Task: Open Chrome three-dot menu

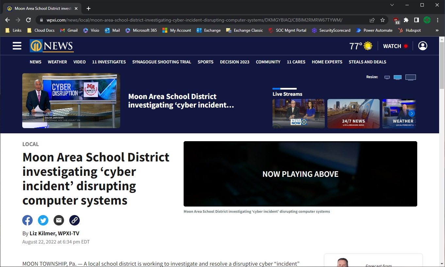Action: [x=438, y=20]
